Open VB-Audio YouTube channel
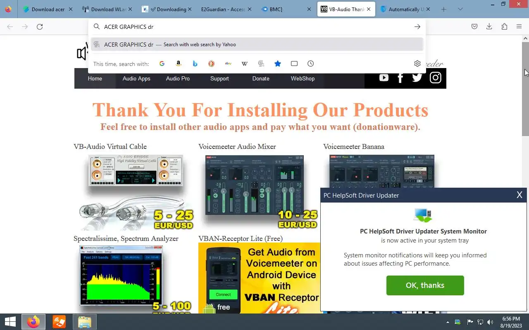The height and width of the screenshot is (330, 529). coord(384,78)
